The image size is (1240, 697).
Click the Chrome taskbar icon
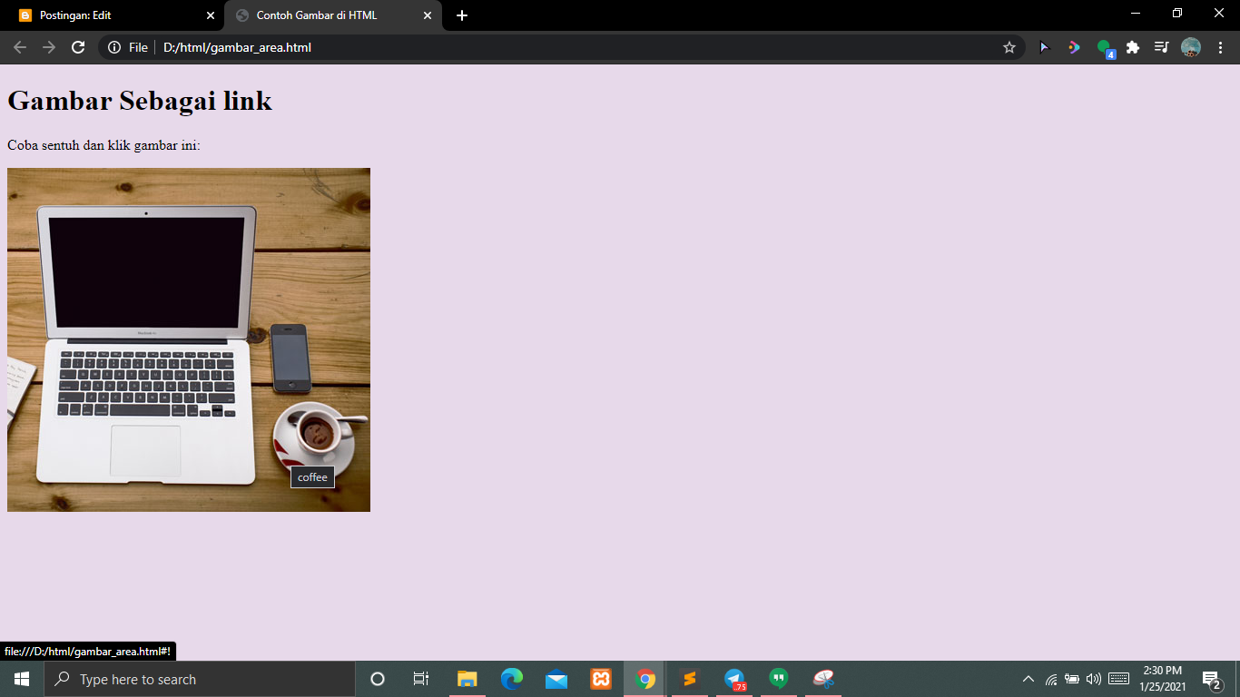click(645, 679)
